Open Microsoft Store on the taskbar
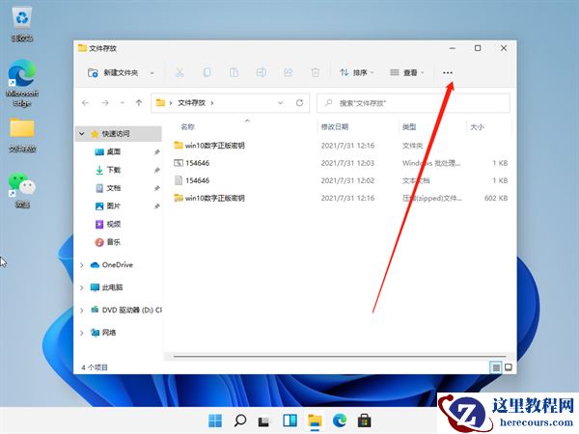The image size is (579, 434). 364,420
